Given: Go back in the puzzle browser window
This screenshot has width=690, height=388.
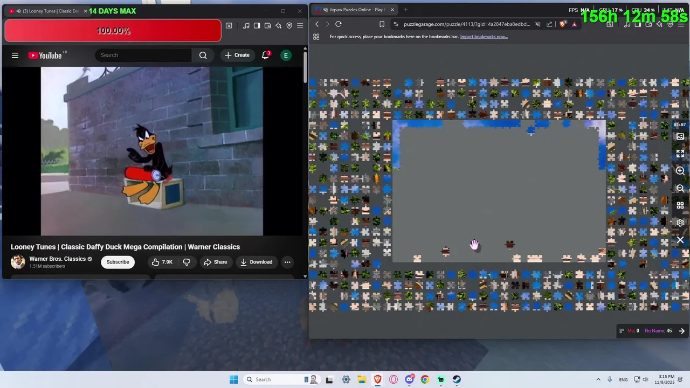Looking at the screenshot, I should pos(317,24).
